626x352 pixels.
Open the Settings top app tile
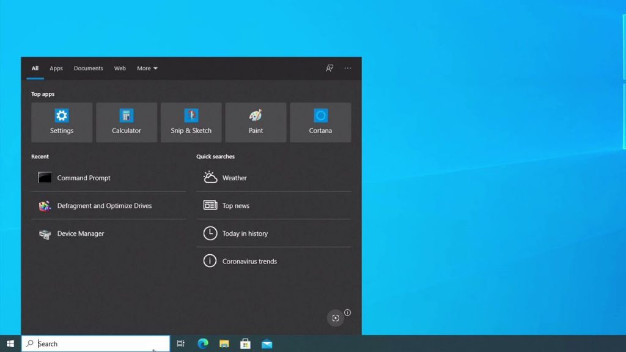pyautogui.click(x=62, y=122)
